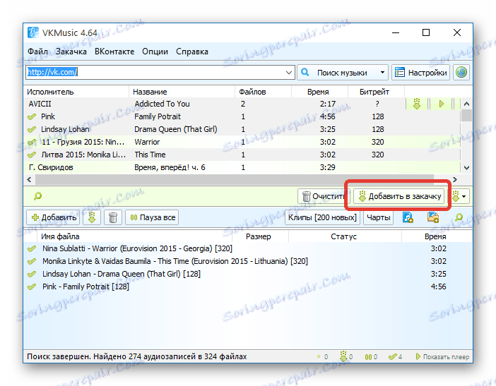Open Клипы [200 новых]
The image size is (496, 386).
[322, 217]
